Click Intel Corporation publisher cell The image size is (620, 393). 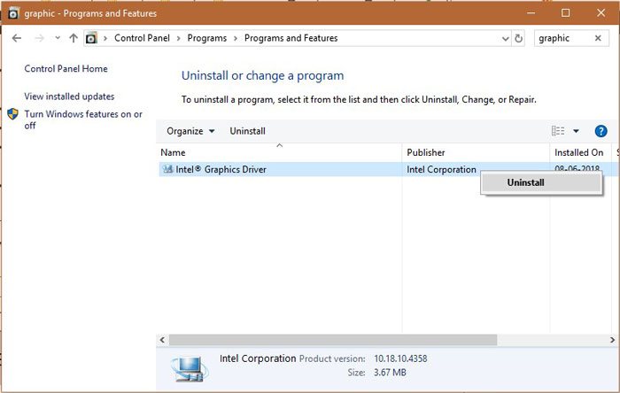click(441, 169)
